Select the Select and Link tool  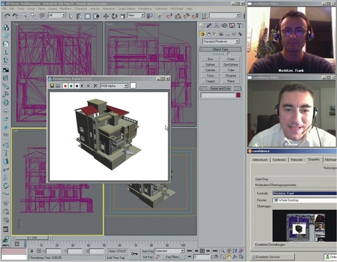(25, 16)
